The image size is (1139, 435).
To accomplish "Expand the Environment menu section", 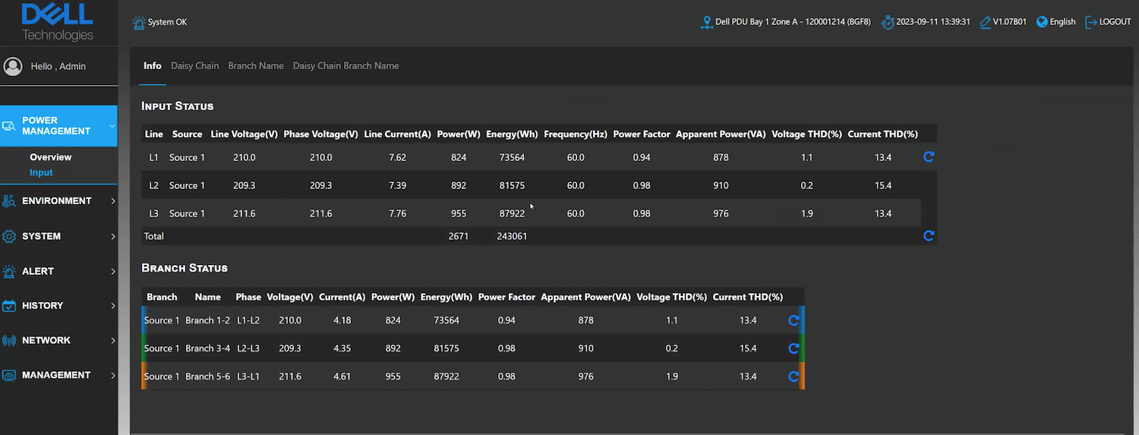I will pyautogui.click(x=58, y=201).
